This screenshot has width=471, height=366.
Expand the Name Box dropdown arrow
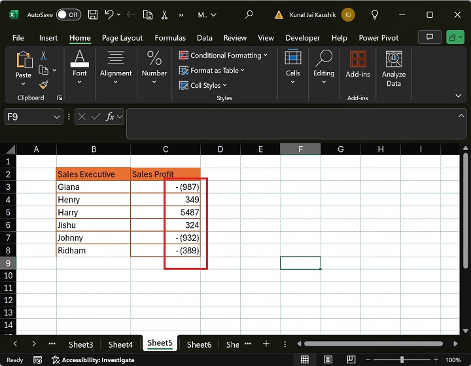[56, 117]
